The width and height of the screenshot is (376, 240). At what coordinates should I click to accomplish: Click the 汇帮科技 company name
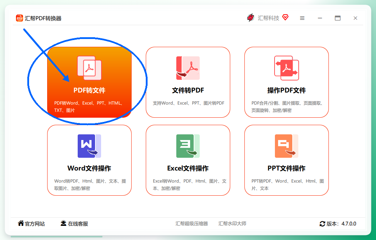(268, 18)
